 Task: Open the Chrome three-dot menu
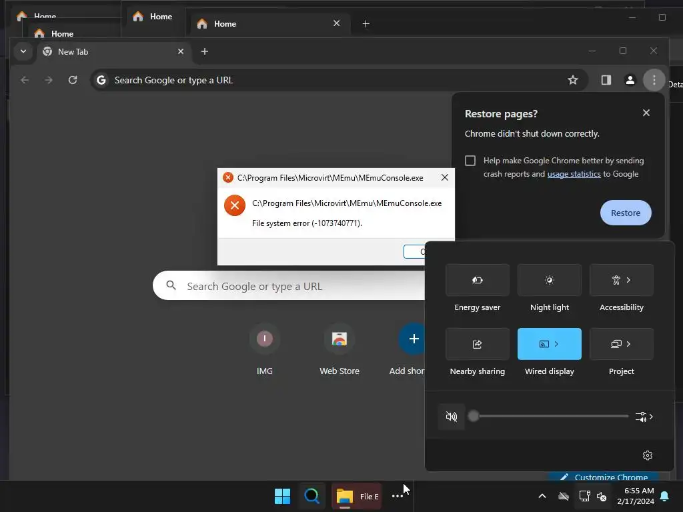click(654, 80)
